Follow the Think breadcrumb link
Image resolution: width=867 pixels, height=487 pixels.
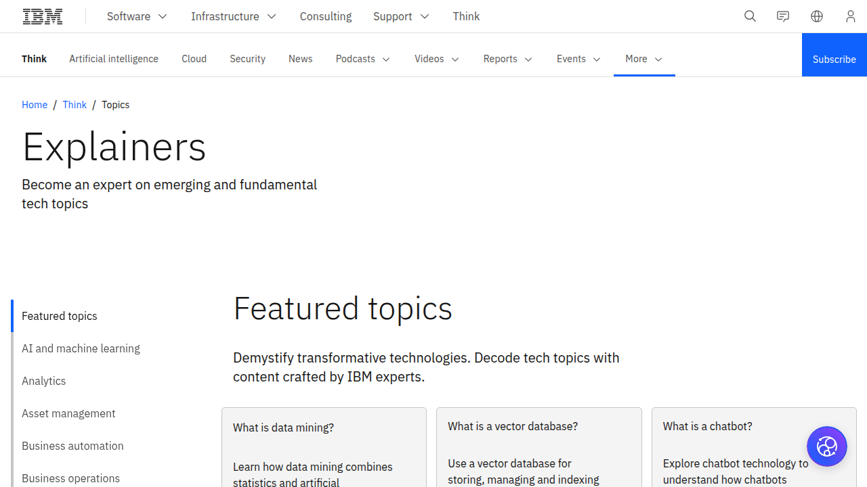click(75, 105)
